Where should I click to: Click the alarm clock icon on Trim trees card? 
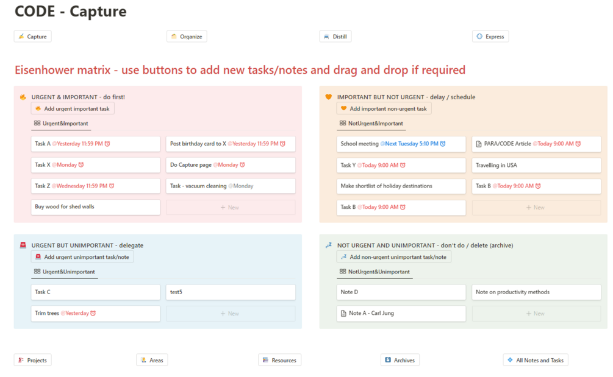(93, 313)
